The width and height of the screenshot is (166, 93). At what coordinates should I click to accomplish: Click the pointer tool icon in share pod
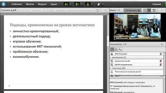click(x=47, y=10)
